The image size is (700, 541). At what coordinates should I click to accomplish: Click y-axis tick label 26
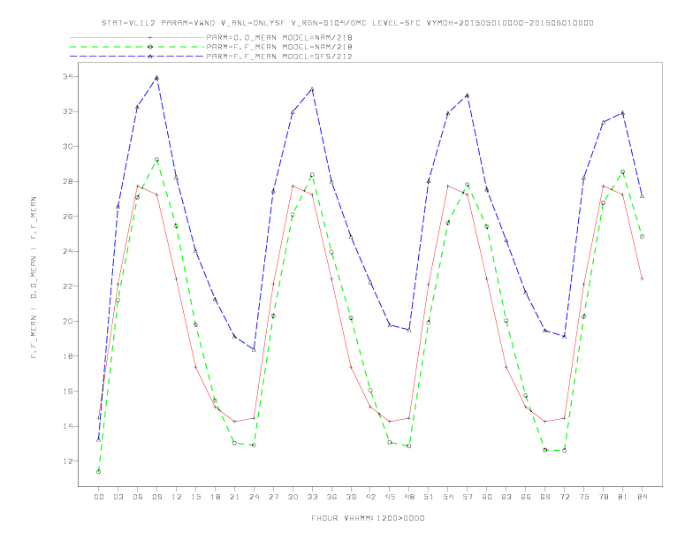68,217
